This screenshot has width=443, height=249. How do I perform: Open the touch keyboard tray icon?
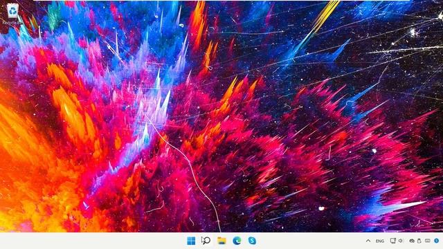click(x=428, y=241)
